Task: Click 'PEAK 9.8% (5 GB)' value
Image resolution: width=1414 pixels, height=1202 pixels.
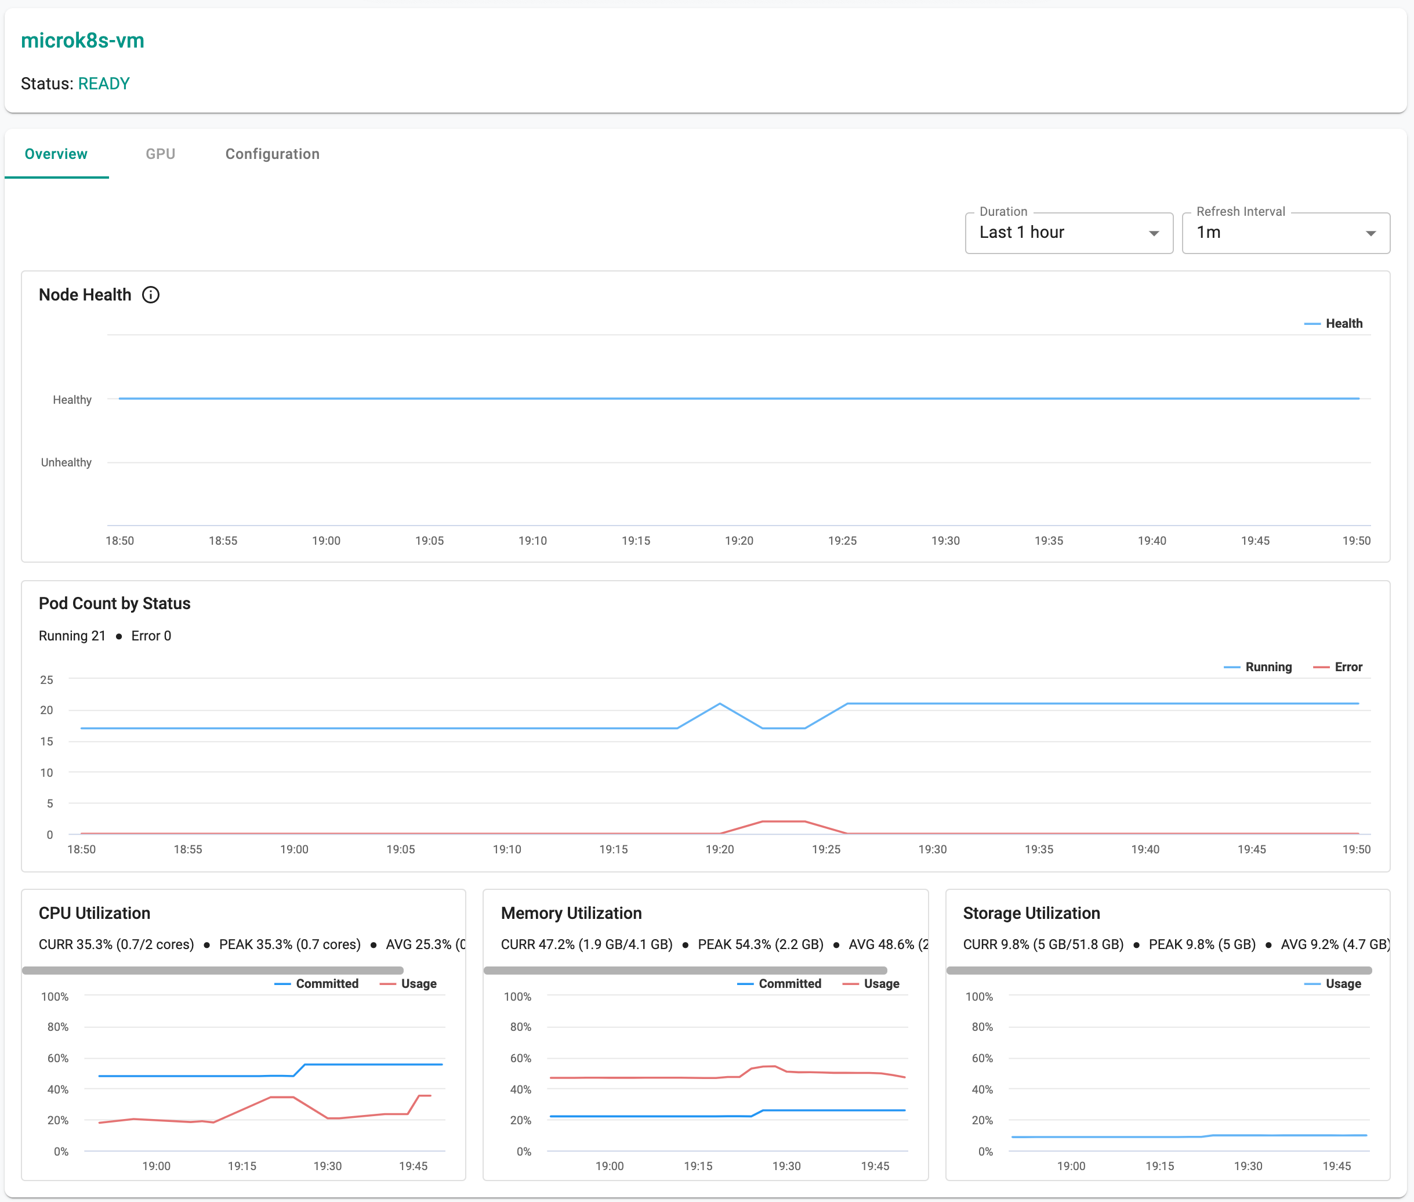Action: pyautogui.click(x=1202, y=944)
